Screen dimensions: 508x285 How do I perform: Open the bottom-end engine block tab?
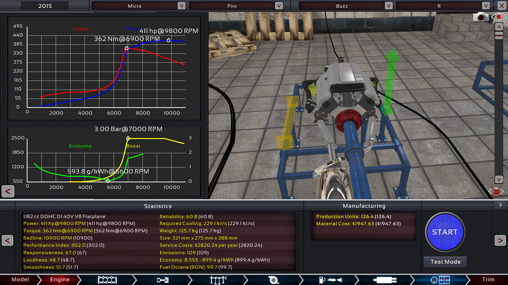pos(107,280)
